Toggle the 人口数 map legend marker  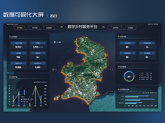55,42
